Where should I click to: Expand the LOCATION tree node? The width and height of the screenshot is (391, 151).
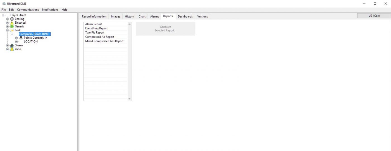[x=16, y=42]
